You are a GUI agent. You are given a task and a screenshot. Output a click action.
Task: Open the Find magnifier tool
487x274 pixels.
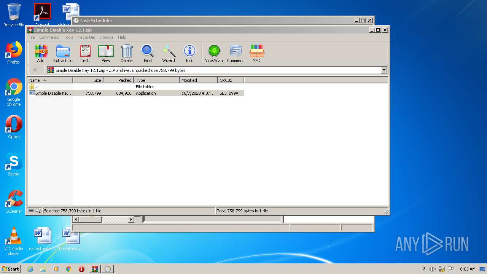pyautogui.click(x=148, y=53)
